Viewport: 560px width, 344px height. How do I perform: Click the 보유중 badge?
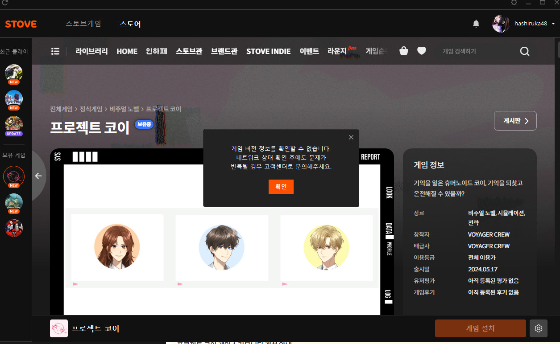(x=144, y=124)
